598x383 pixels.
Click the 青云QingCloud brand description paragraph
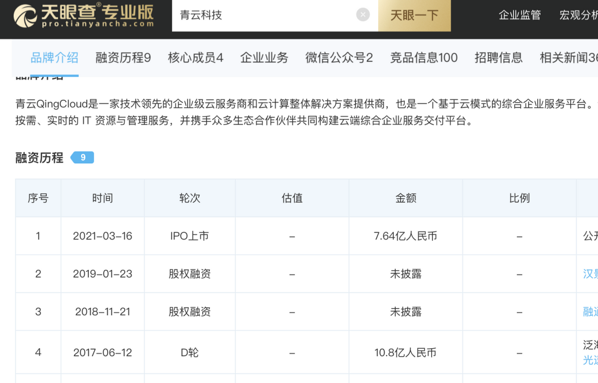pyautogui.click(x=306, y=113)
